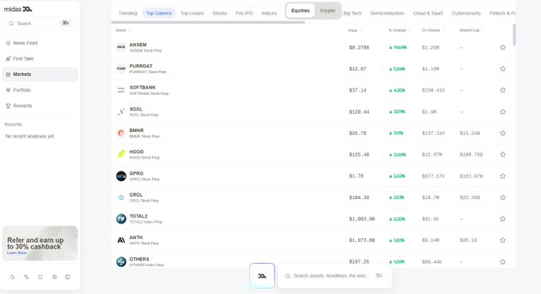Click the TOTAL2 index logo
Viewport: 541px width, 294px height.
[121, 218]
